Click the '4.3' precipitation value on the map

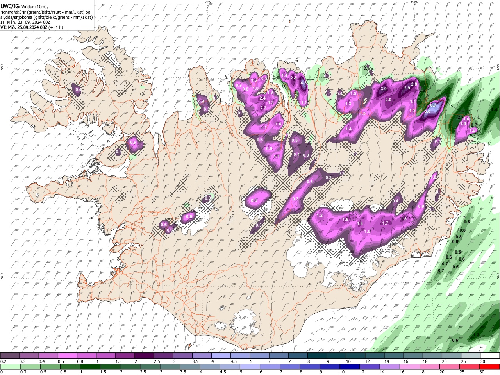coord(304,83)
